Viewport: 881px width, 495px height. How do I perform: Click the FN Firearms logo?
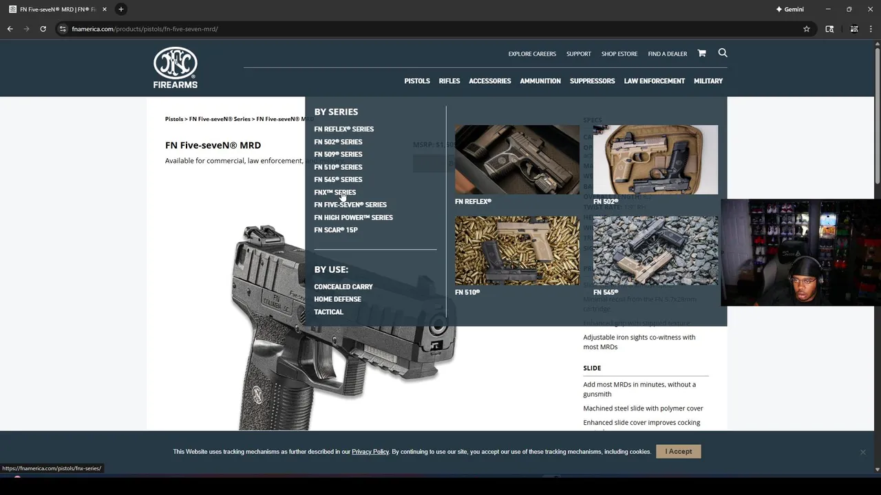tap(175, 67)
